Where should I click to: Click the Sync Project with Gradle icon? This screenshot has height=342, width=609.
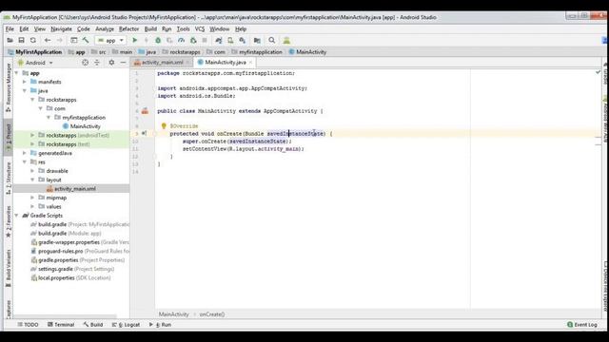pos(219,40)
